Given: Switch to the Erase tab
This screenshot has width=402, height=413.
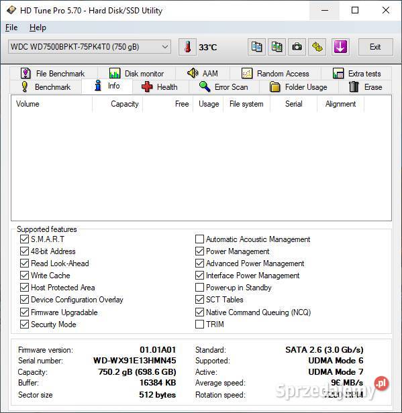Looking at the screenshot, I should (365, 87).
